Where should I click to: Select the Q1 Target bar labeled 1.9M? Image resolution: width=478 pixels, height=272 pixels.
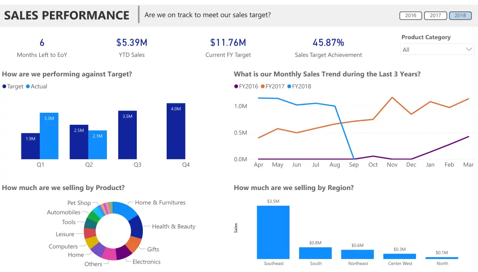pyautogui.click(x=30, y=146)
